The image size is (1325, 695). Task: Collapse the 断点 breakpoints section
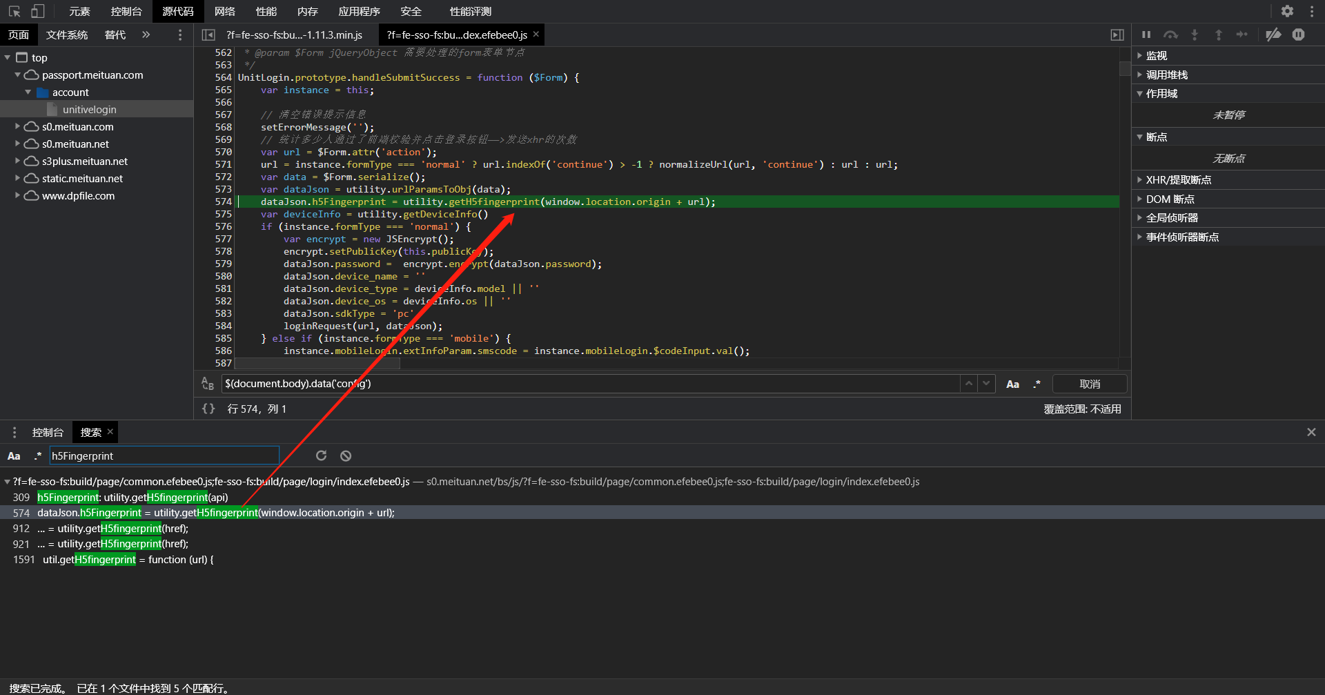pyautogui.click(x=1228, y=137)
